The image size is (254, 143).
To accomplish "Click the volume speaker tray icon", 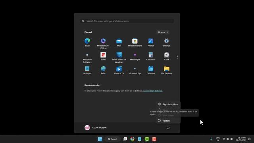I will click(x=228, y=139).
